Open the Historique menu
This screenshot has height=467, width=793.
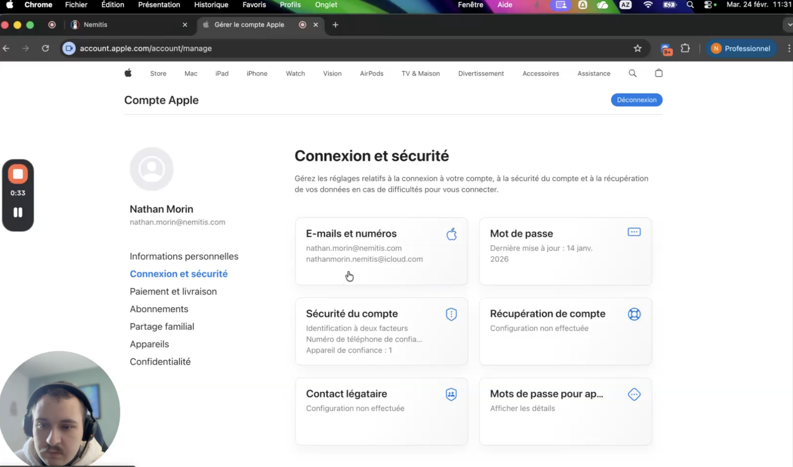click(x=211, y=5)
